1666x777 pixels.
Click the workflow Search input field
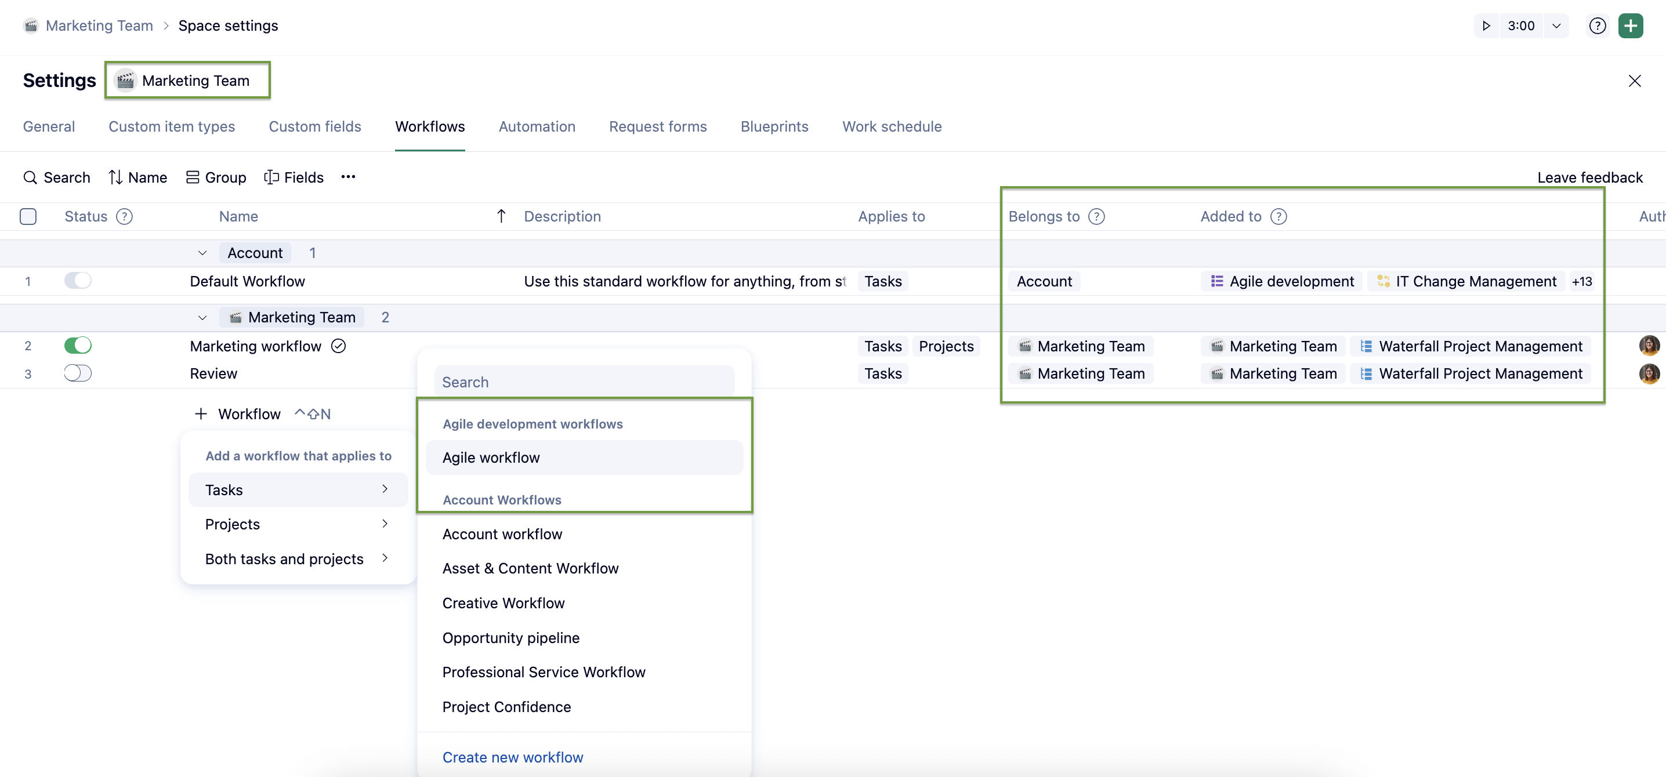584,382
